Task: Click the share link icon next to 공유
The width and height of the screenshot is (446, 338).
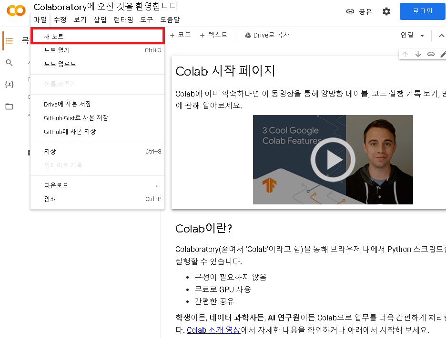Action: [x=349, y=11]
